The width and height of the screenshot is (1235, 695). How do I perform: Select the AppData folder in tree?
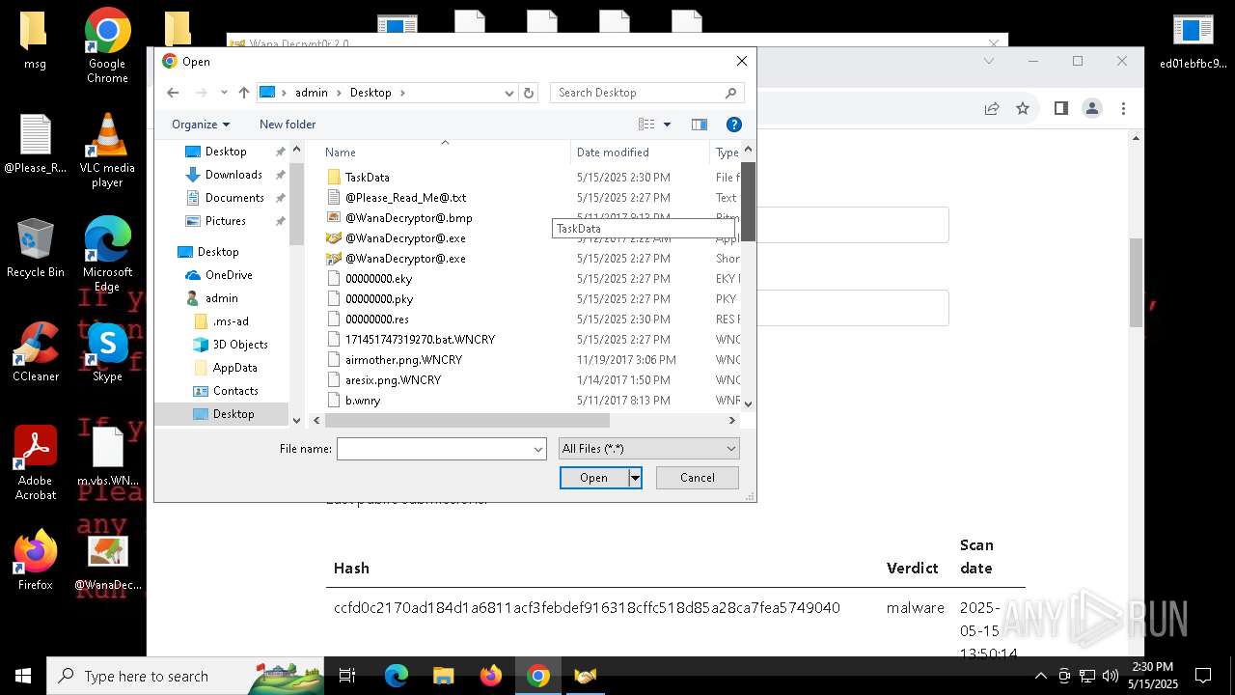coord(234,368)
